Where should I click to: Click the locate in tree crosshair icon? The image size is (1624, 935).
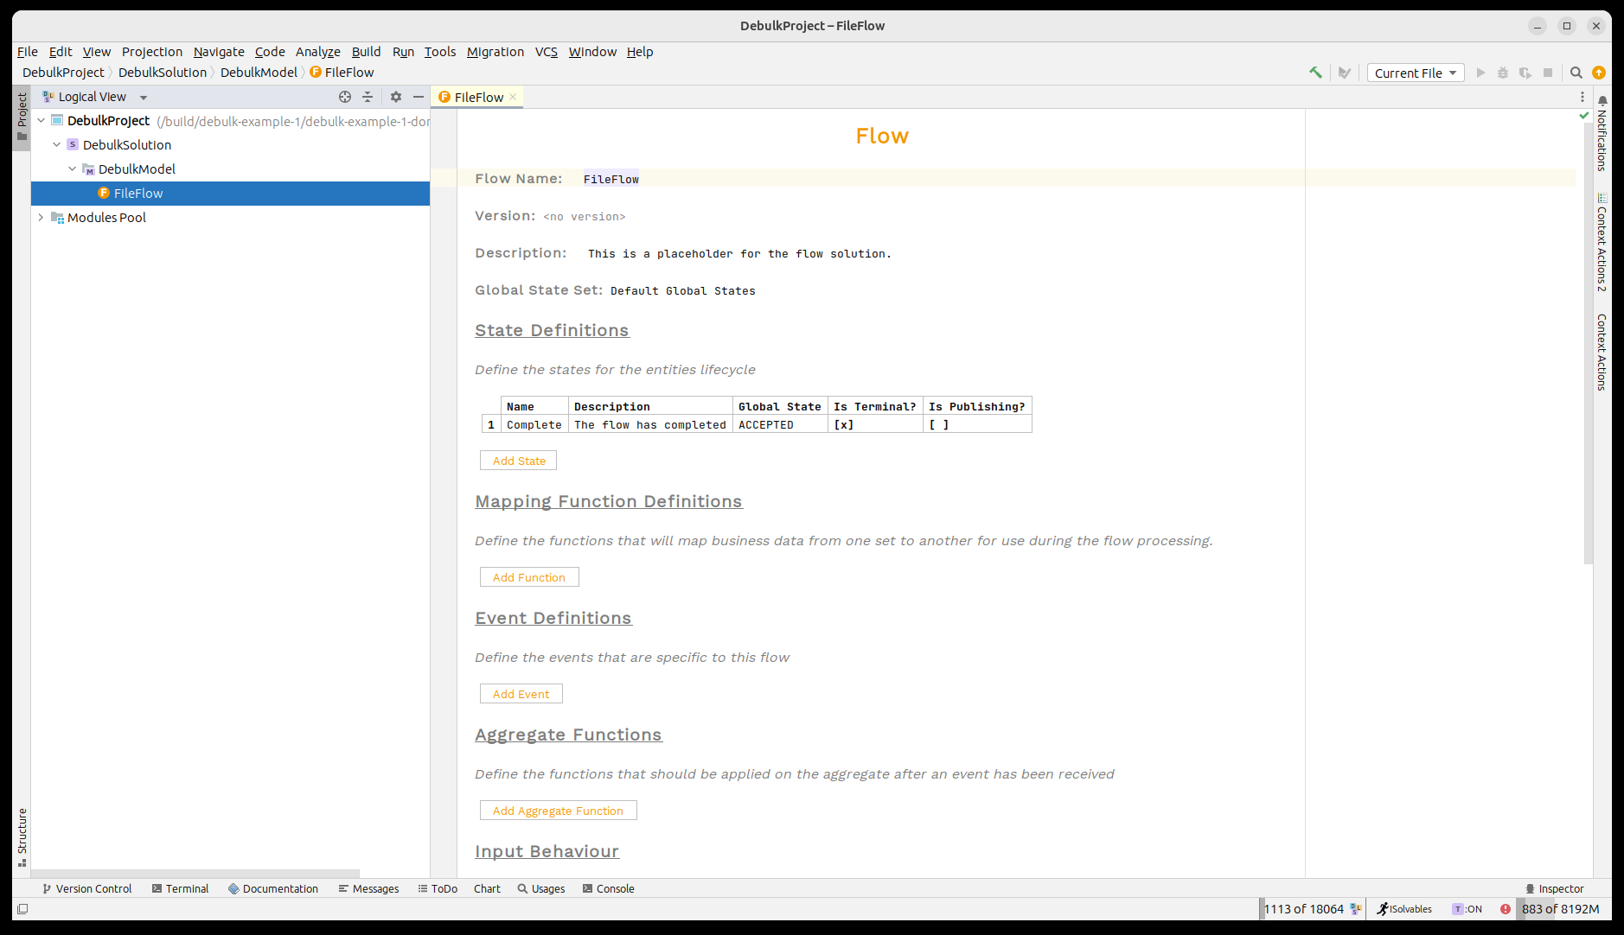345,97
